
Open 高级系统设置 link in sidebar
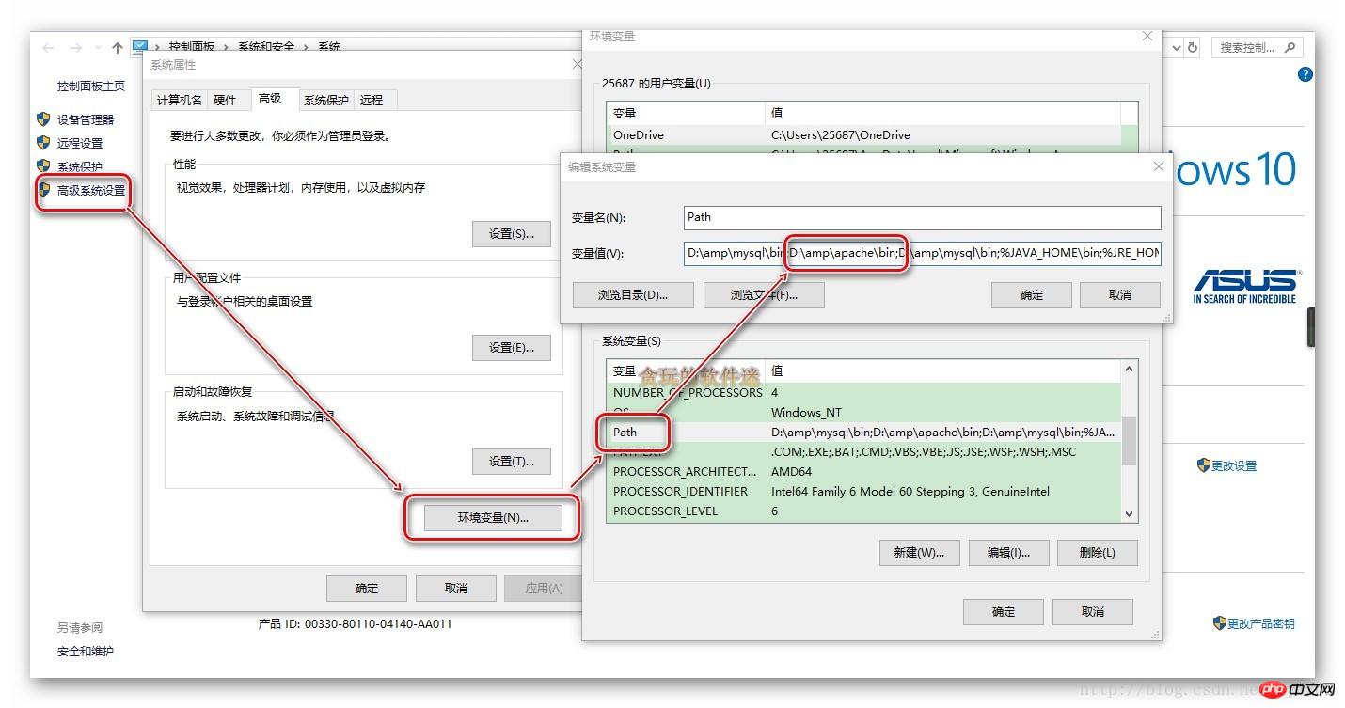pyautogui.click(x=91, y=190)
